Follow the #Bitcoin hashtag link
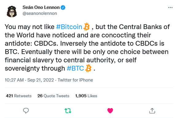 [69, 27]
